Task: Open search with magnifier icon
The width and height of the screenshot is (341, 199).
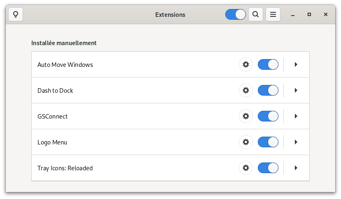Action: click(x=255, y=14)
